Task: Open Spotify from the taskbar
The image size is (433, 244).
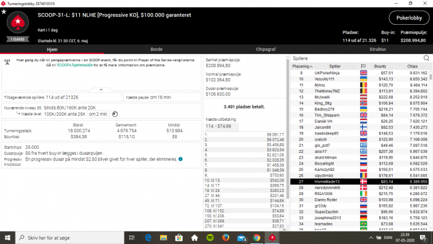Action: click(210, 238)
